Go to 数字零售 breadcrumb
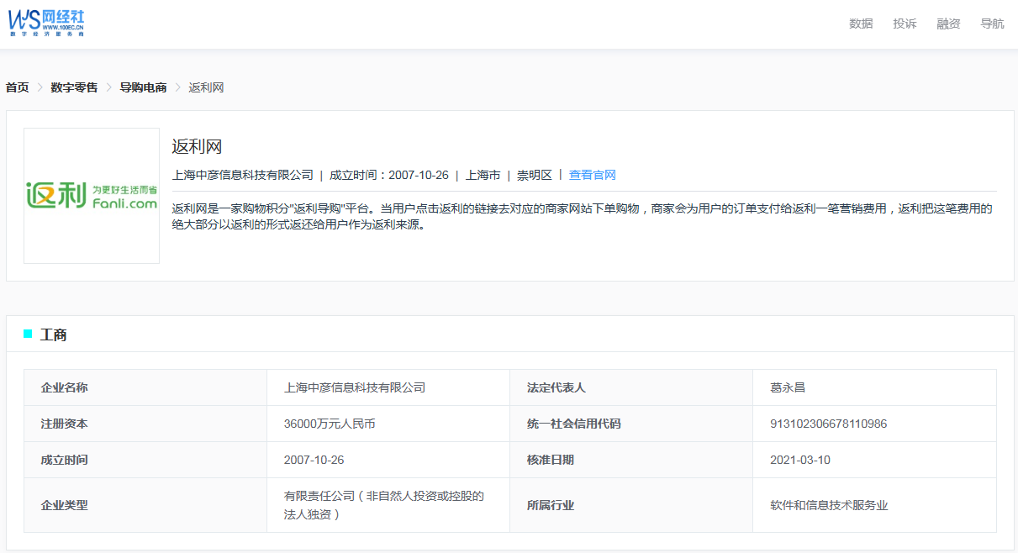Image resolution: width=1018 pixels, height=553 pixels. pos(74,87)
